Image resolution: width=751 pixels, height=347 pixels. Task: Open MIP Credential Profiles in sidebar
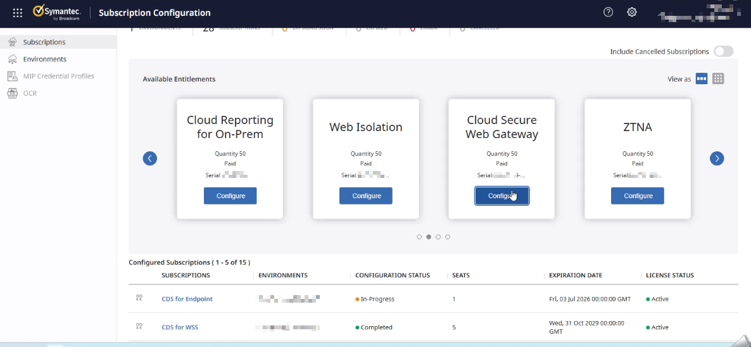58,76
